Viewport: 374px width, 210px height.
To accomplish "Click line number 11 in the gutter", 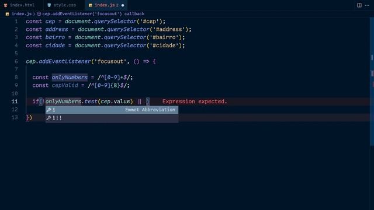I will click(x=15, y=101).
